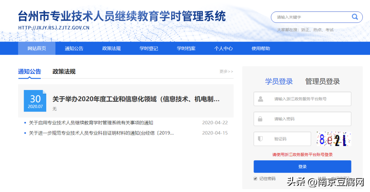370x192 pixels.
Task: Focus the 验证码 input field
Action: [x=282, y=139]
